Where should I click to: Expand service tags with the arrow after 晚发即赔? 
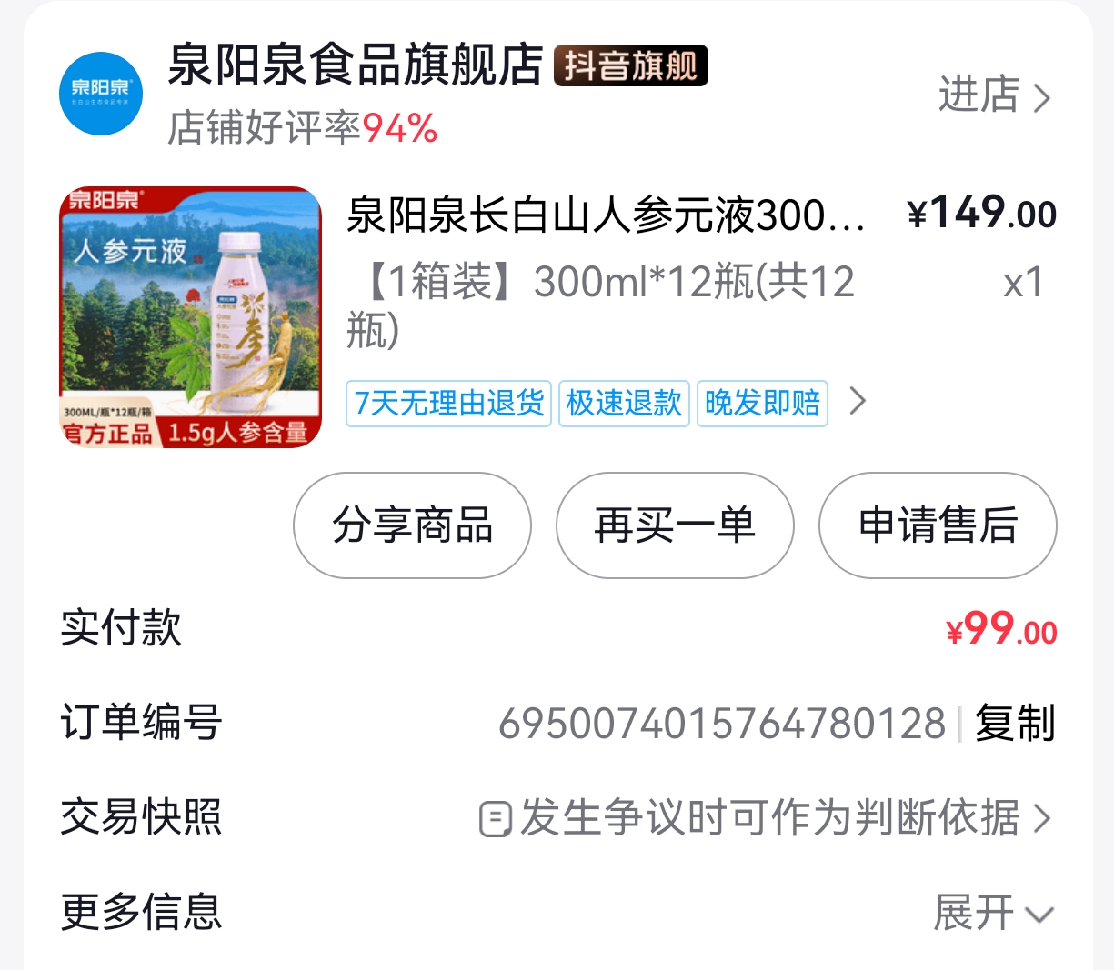pyautogui.click(x=857, y=401)
